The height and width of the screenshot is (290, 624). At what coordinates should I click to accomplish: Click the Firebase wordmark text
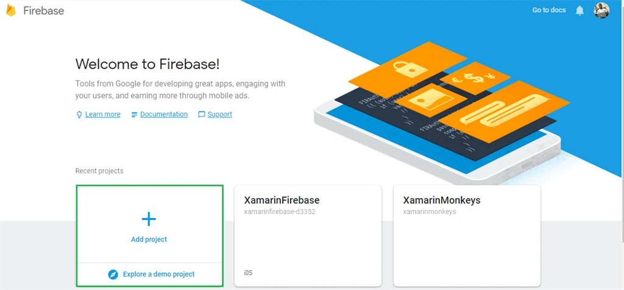click(44, 11)
